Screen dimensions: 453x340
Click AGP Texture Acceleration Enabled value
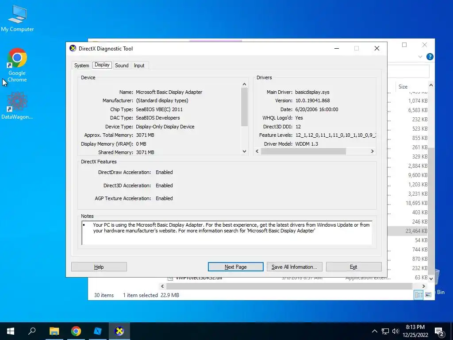pos(164,198)
